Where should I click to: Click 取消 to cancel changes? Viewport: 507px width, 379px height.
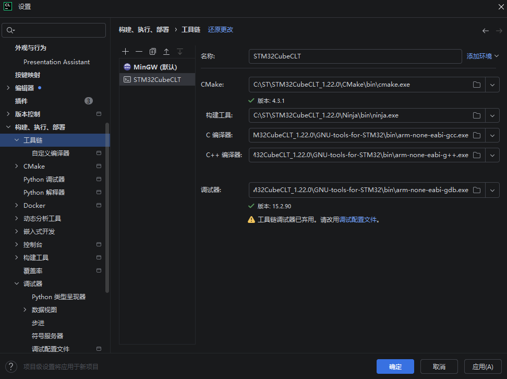[439, 366]
